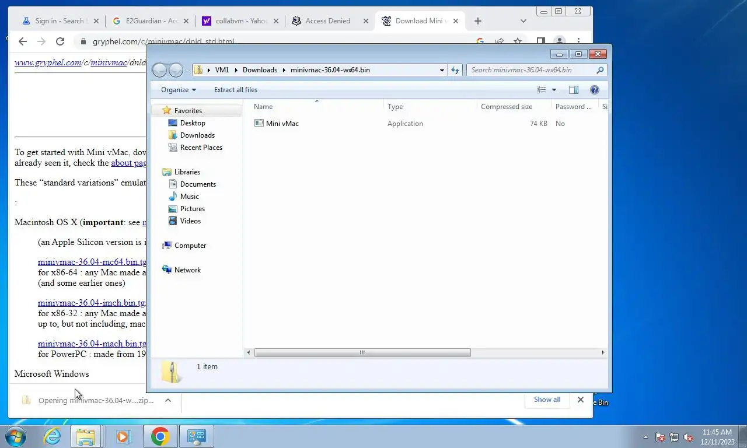747x448 pixels.
Task: Close the Chrome downloads bar
Action: coord(580,400)
